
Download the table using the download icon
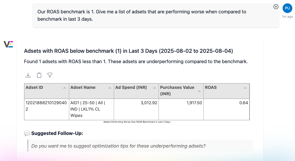click(28, 75)
